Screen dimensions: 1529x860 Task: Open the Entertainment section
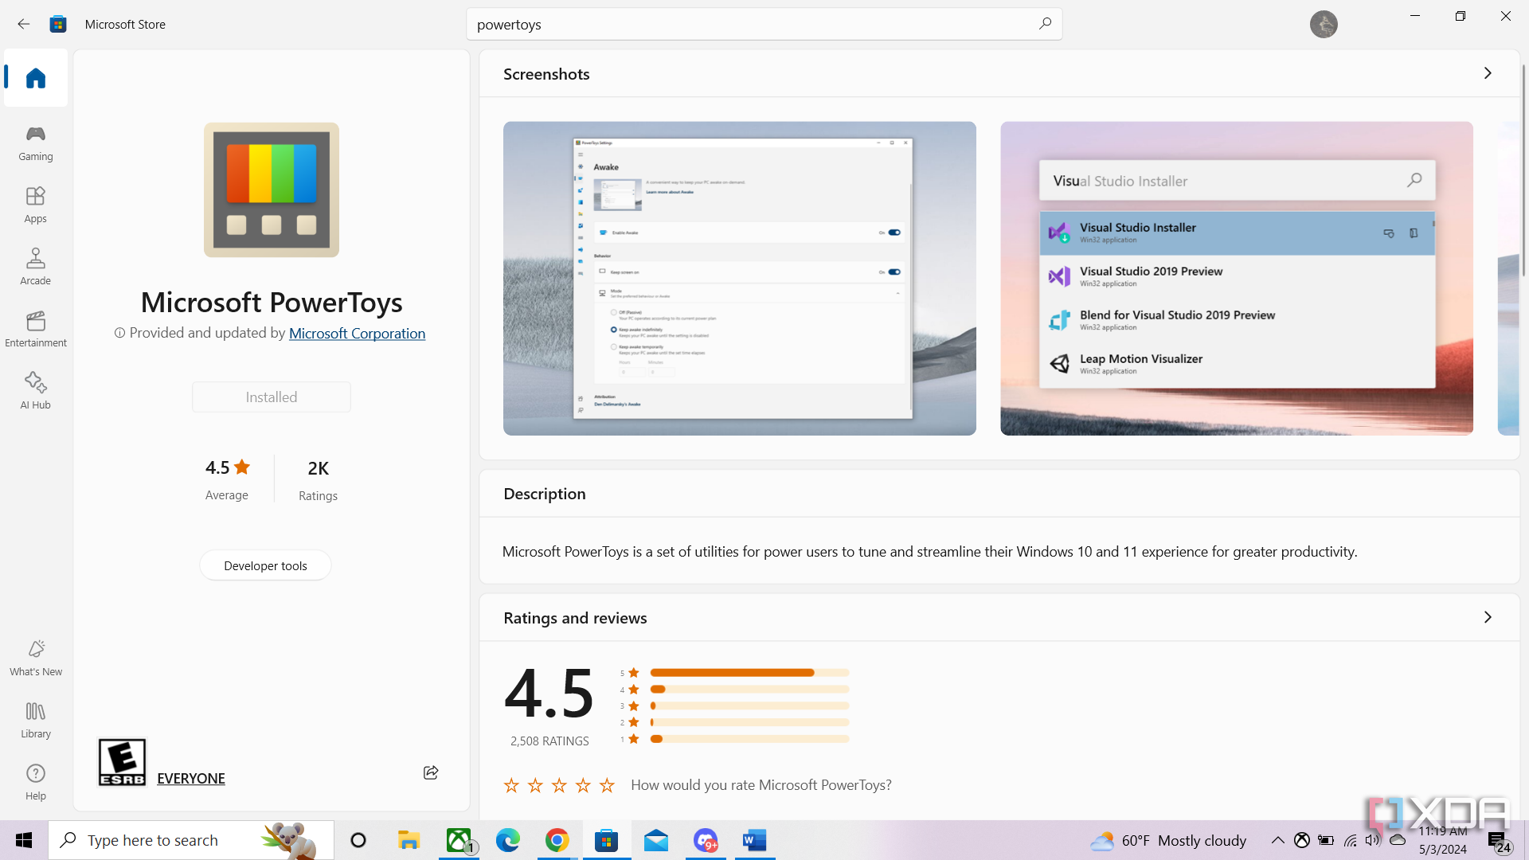click(x=36, y=329)
